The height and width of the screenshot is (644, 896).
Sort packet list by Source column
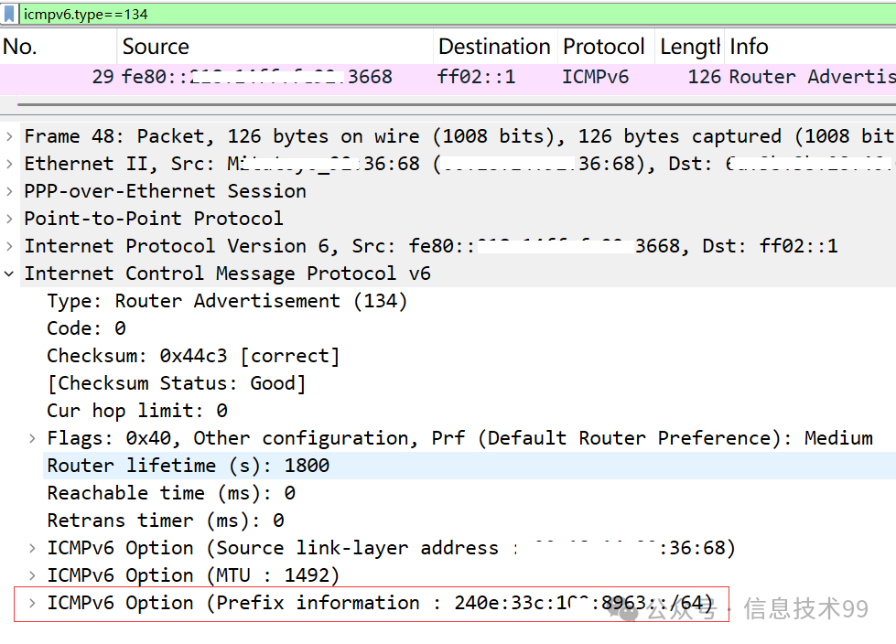click(156, 47)
